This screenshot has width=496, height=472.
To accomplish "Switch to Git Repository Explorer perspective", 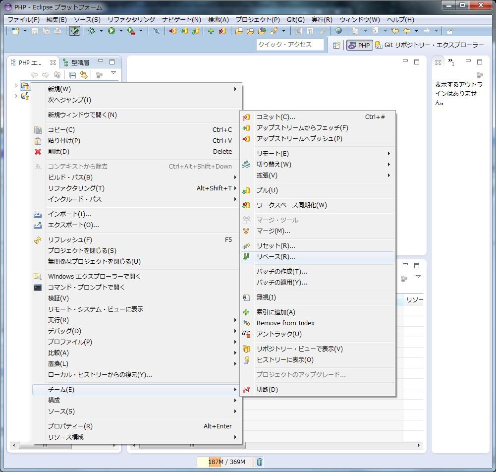I will [430, 45].
